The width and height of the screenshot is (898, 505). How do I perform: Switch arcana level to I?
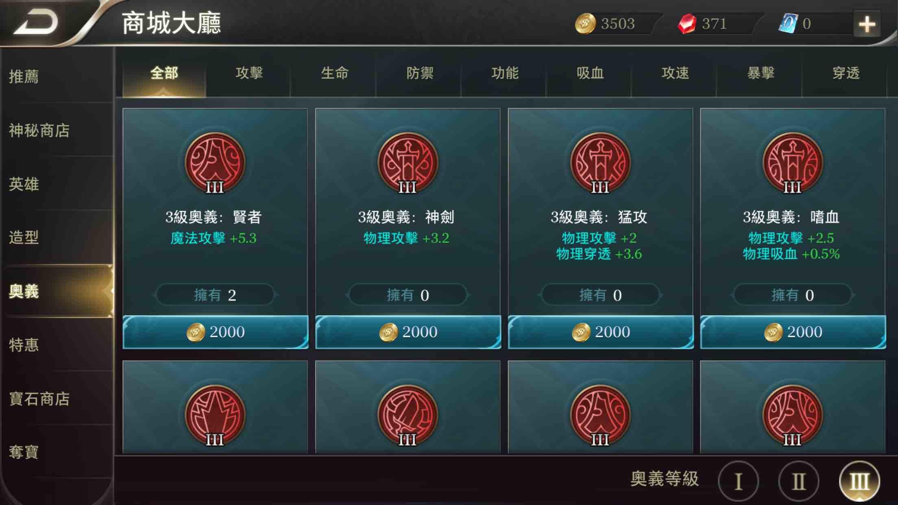coord(738,481)
